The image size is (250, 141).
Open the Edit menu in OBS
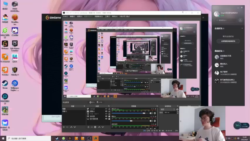[72, 17]
